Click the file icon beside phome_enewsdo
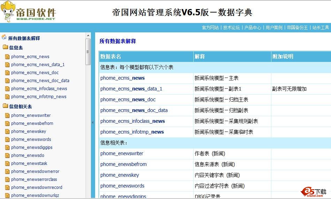Image resolution: width=331 pixels, height=199 pixels. click(x=7, y=156)
